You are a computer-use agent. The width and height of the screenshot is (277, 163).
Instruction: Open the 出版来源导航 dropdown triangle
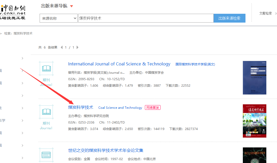tap(72, 6)
